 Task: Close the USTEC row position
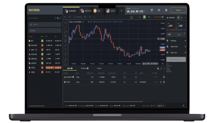pos(164,82)
